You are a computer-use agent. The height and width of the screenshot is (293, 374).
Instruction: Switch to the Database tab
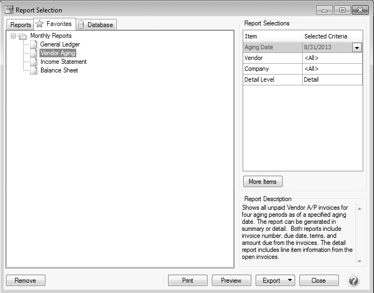coord(96,25)
